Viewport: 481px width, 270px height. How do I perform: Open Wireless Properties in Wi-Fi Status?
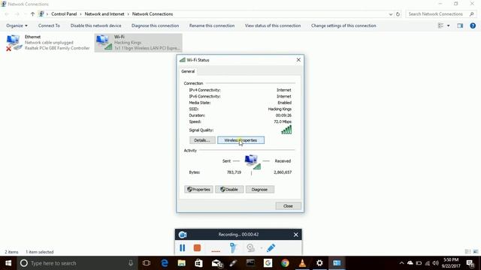240,140
